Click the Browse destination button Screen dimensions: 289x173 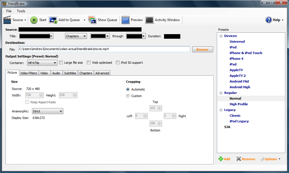[203, 50]
